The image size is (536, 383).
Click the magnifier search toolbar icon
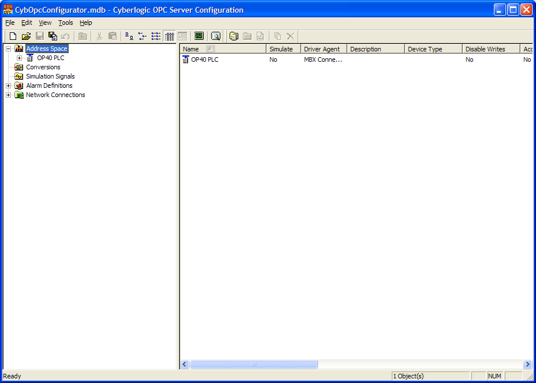tap(216, 36)
